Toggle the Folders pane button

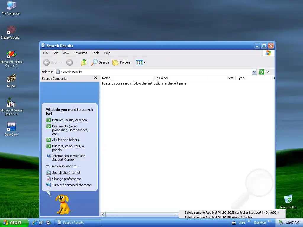122,62
